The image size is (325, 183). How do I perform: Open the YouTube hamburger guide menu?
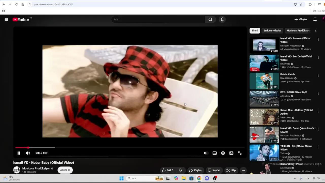(x=6, y=19)
